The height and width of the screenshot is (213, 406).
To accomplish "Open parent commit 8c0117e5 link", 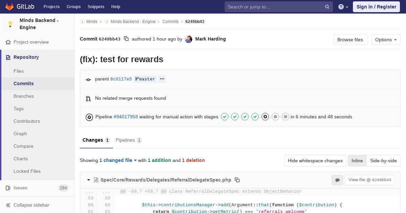I will tap(121, 79).
